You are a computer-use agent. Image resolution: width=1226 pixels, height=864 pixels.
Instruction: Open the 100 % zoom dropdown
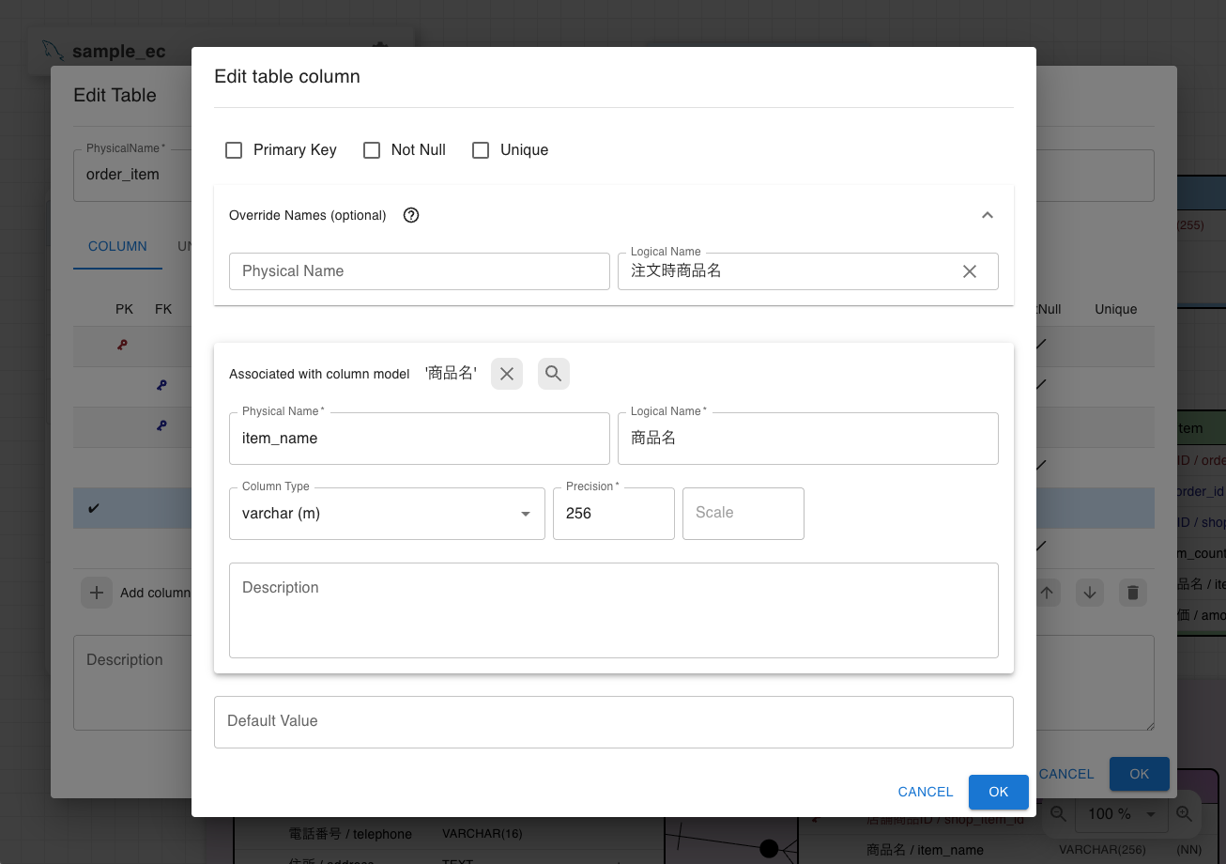click(x=1122, y=814)
